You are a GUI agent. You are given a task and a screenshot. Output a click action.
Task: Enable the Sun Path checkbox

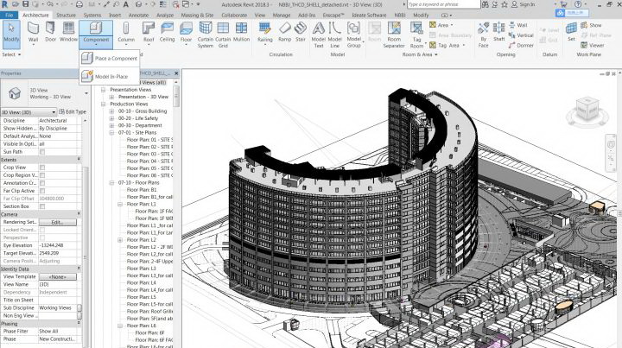[x=42, y=152]
